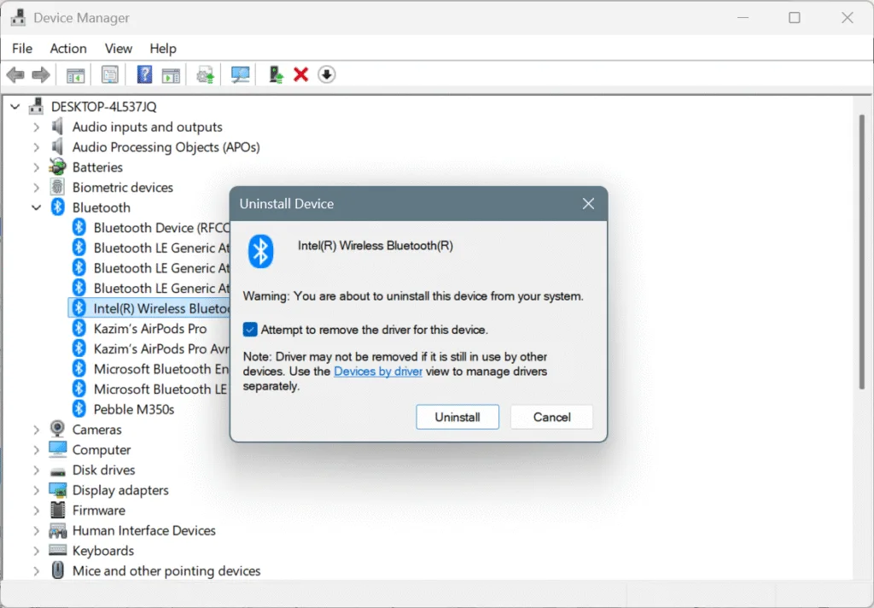Open the Action menu
This screenshot has width=874, height=608.
pyautogui.click(x=68, y=49)
